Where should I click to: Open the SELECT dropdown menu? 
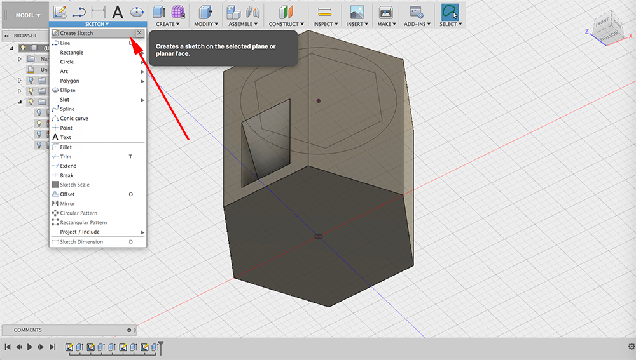(x=451, y=24)
